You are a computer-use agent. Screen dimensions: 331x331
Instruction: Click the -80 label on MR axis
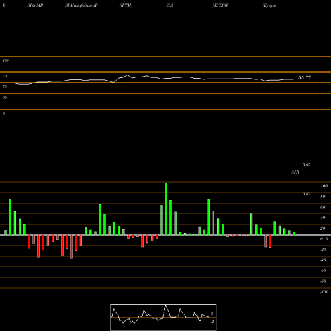click(323, 281)
